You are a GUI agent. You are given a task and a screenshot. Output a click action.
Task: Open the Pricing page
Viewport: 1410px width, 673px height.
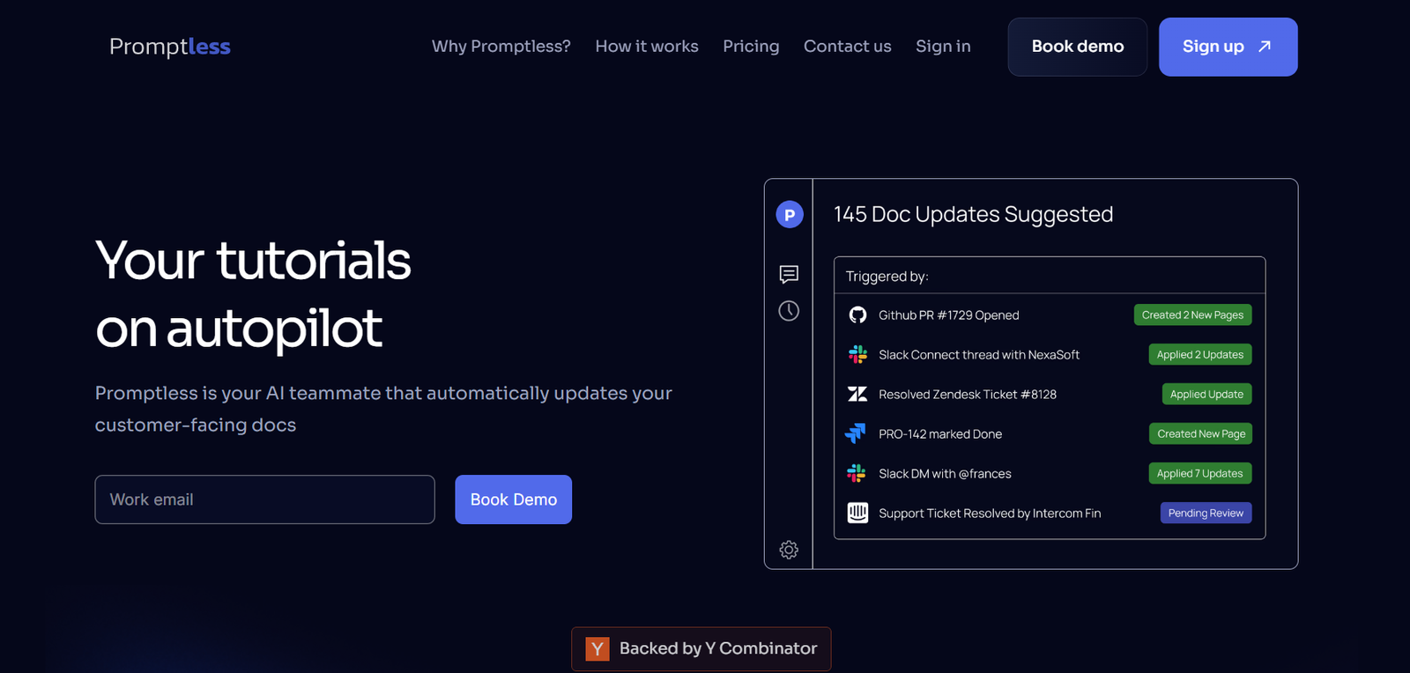tap(751, 47)
